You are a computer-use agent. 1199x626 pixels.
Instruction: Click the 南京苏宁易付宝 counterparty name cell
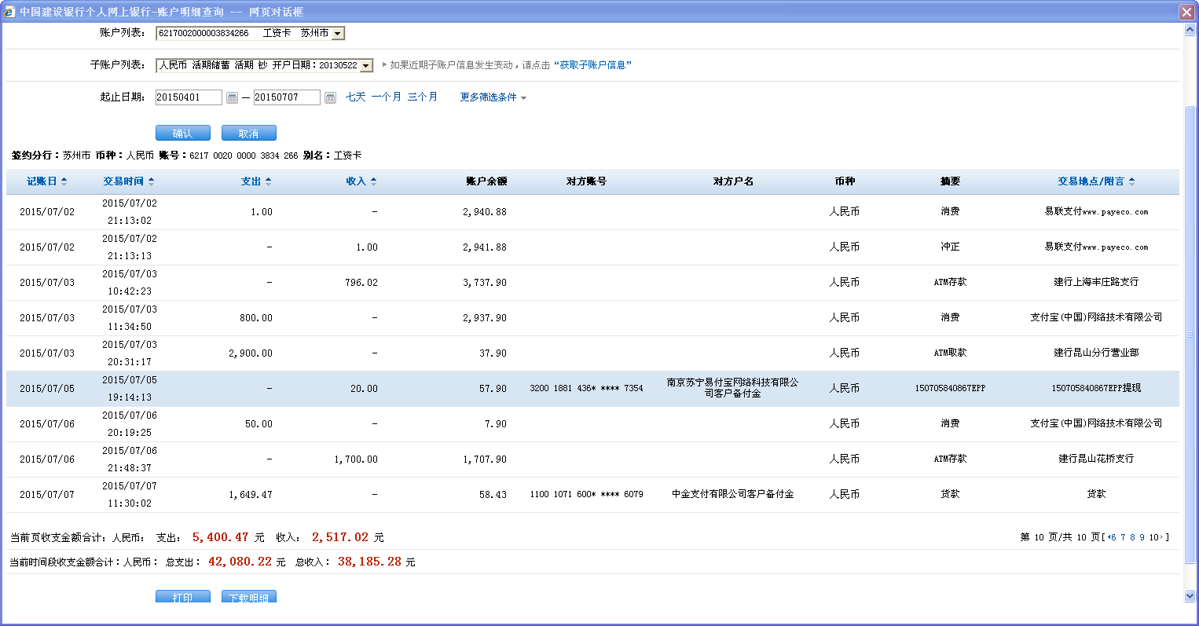732,388
